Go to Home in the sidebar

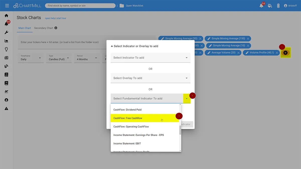tap(7, 16)
